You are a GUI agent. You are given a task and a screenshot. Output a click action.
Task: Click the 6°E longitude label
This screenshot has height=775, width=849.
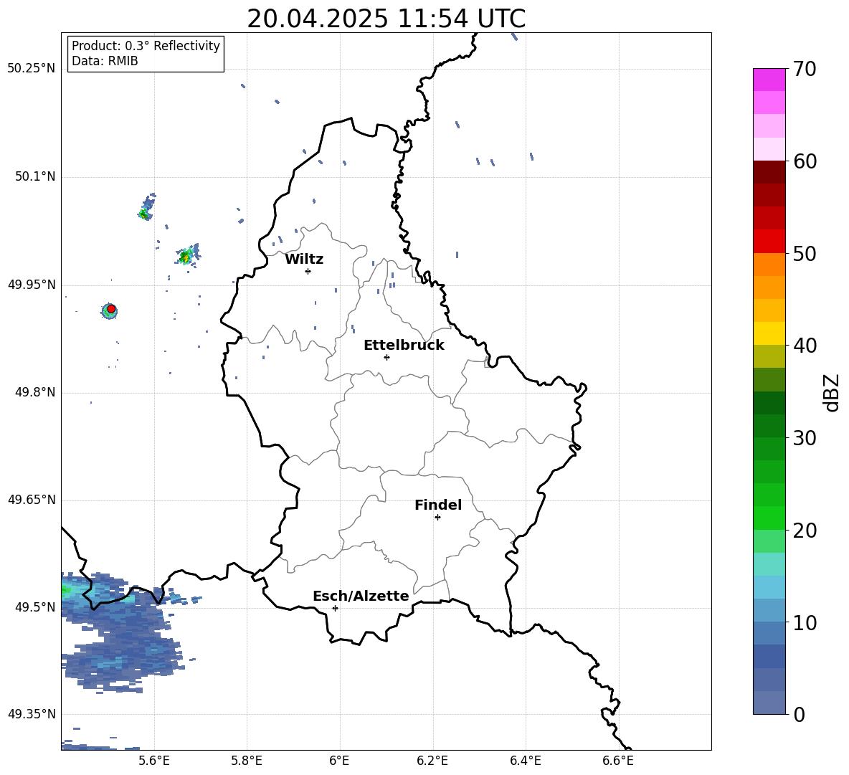(339, 761)
